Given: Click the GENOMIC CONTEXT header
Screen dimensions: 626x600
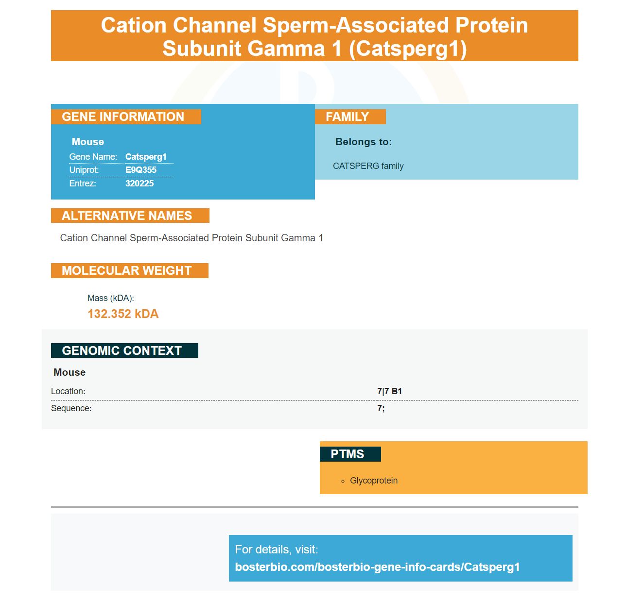Looking at the screenshot, I should [x=124, y=350].
